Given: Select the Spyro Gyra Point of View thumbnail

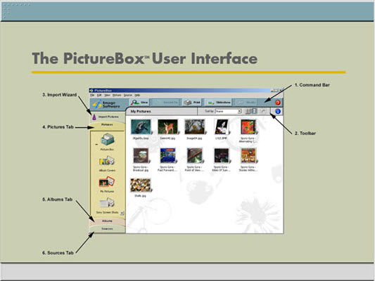Looking at the screenshot, I should tap(195, 156).
